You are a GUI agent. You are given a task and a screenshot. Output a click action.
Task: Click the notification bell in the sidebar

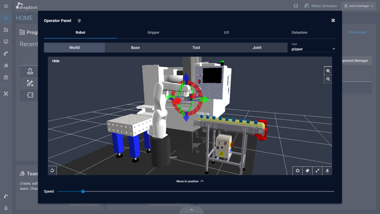(x=6, y=208)
